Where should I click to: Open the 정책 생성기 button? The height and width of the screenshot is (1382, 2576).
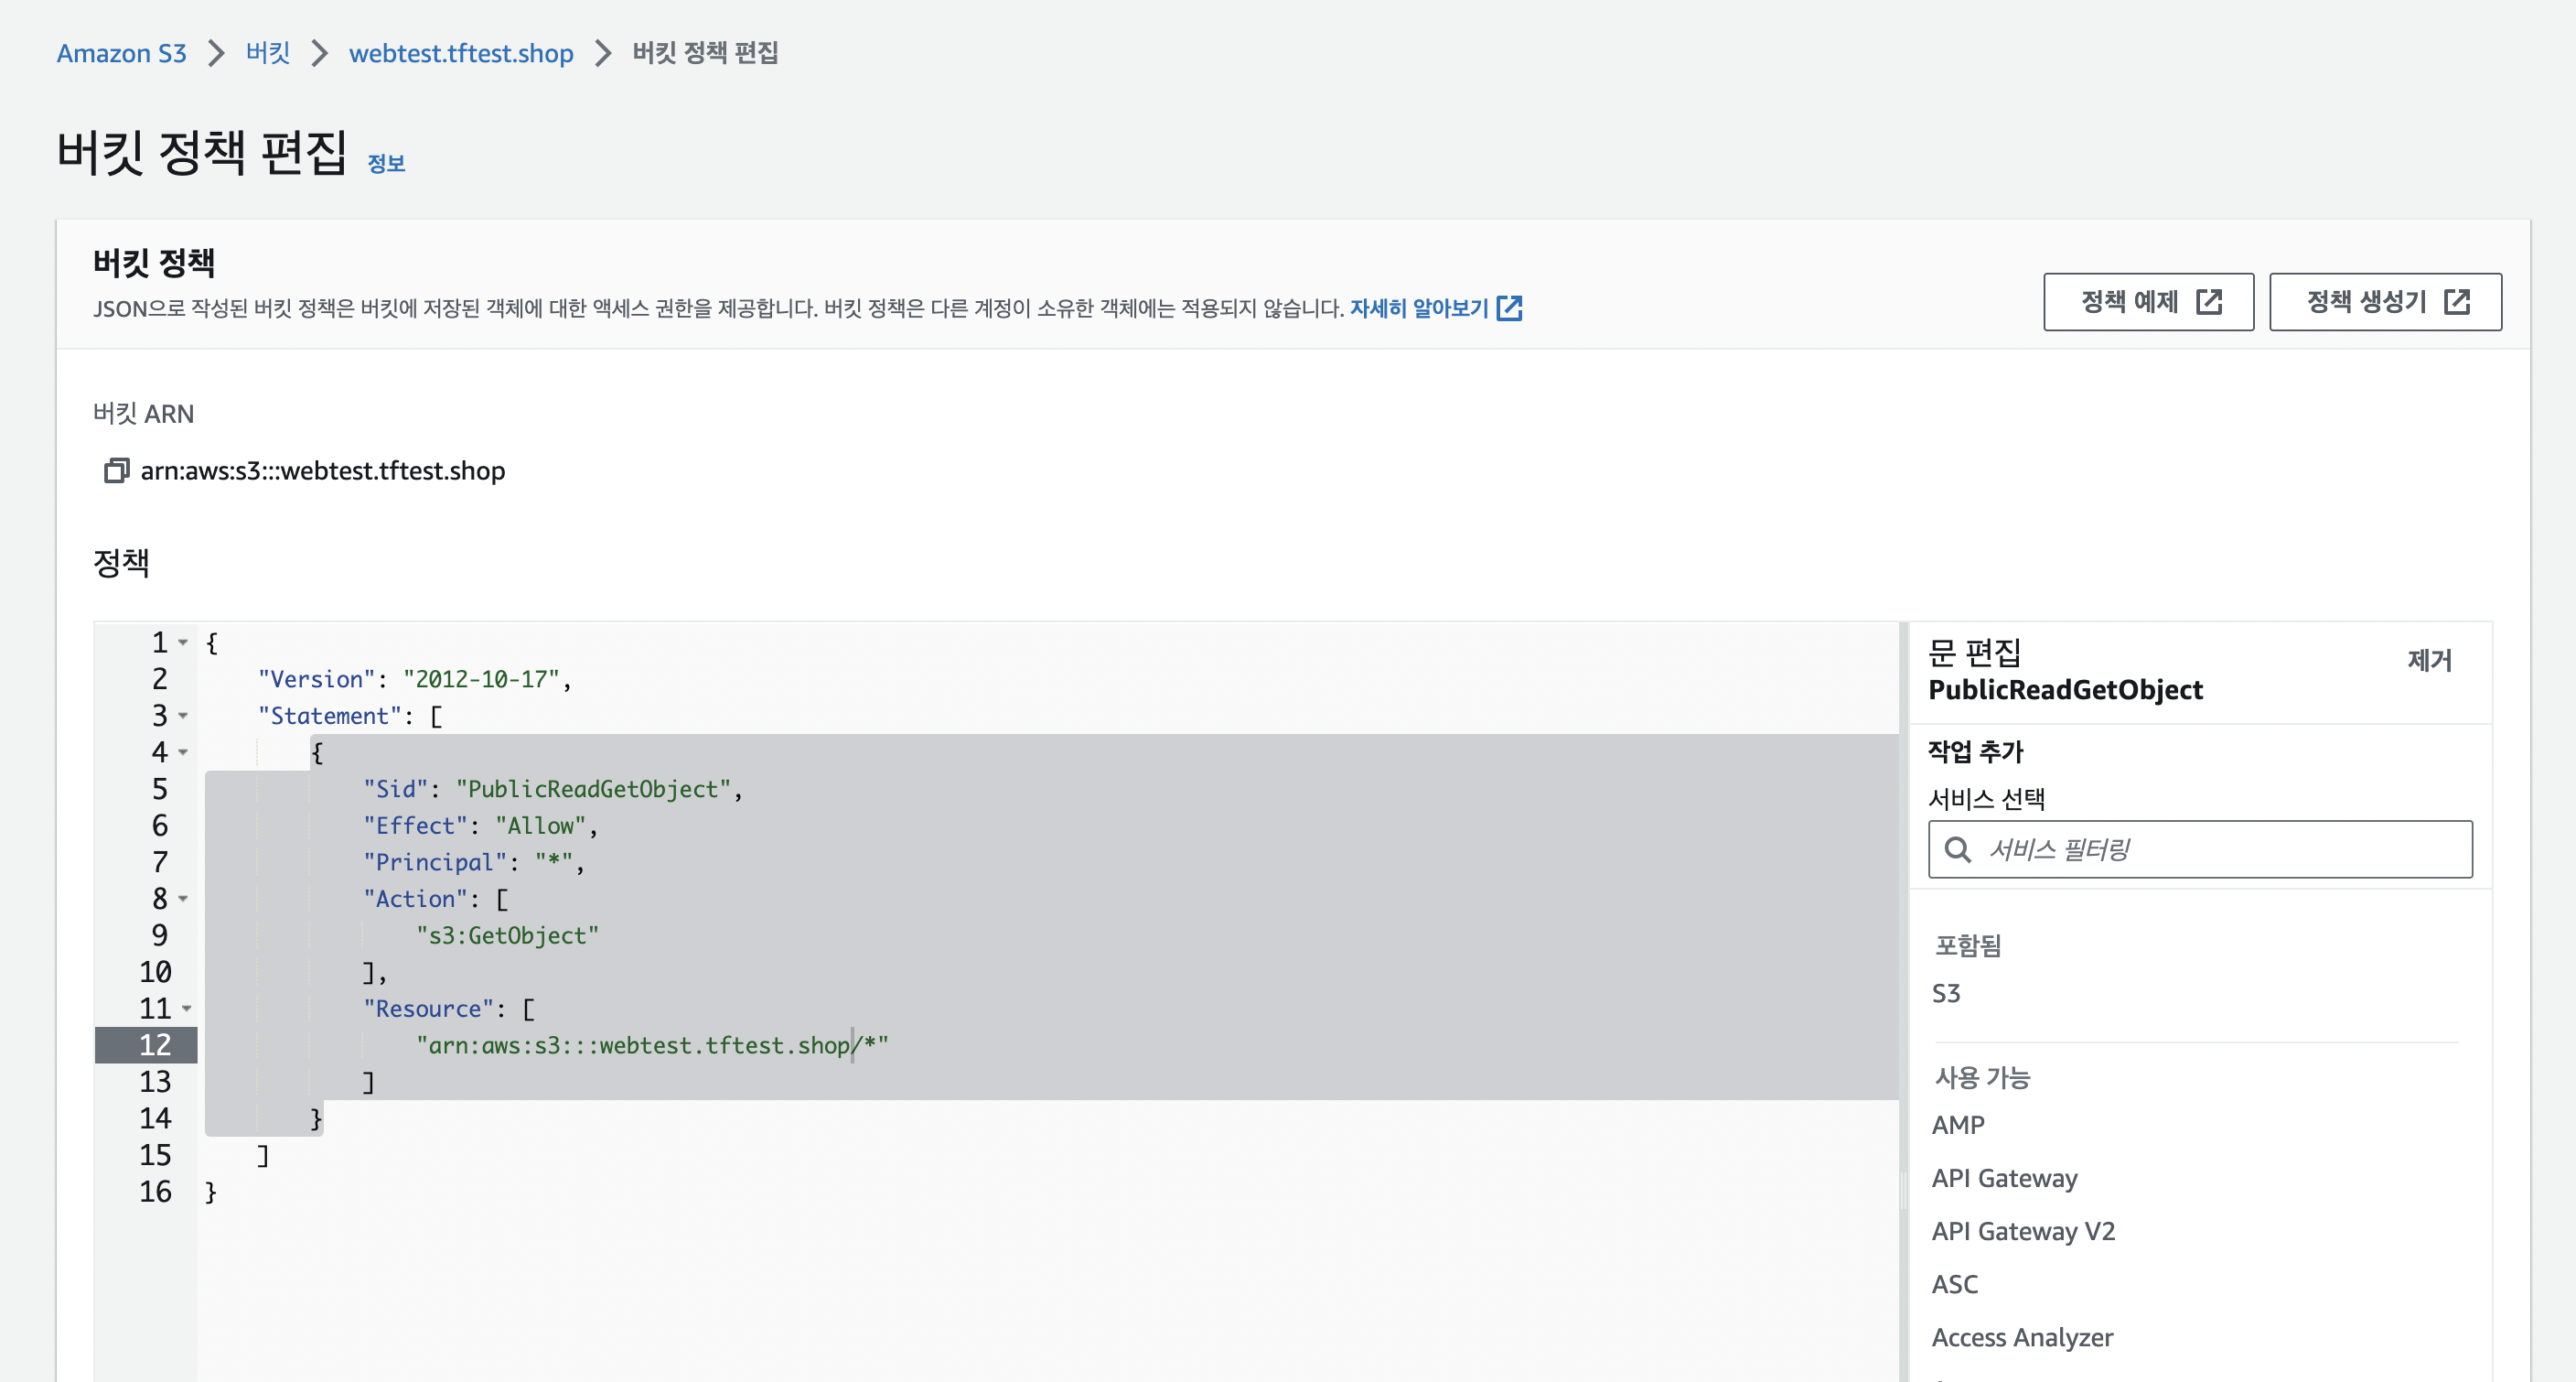point(2384,301)
